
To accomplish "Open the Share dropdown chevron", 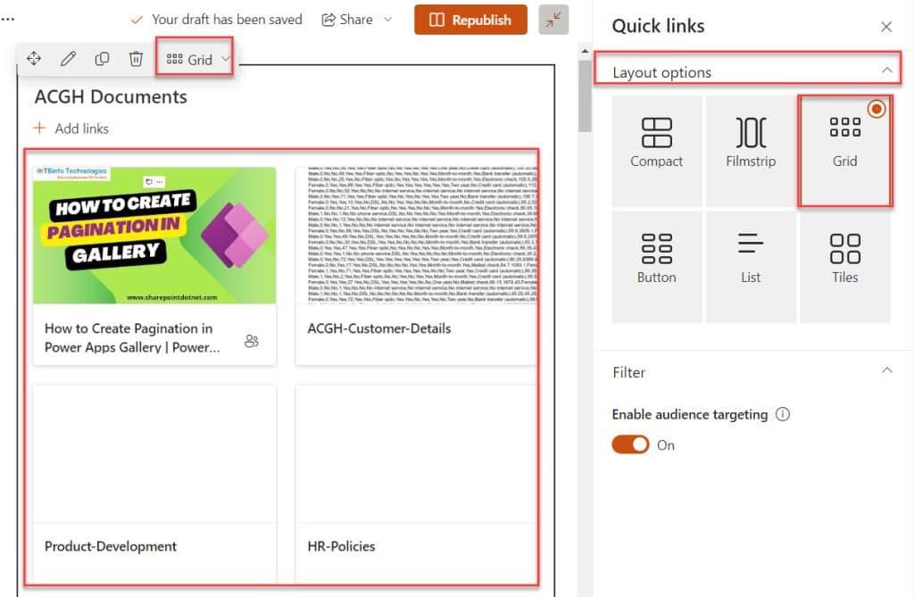I will (387, 20).
